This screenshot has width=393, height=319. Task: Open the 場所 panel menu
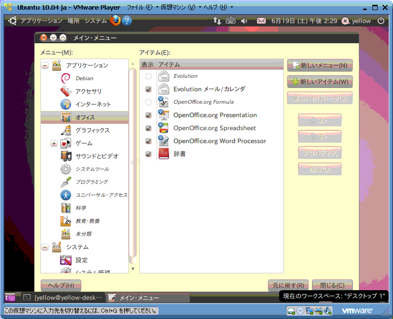click(x=74, y=21)
